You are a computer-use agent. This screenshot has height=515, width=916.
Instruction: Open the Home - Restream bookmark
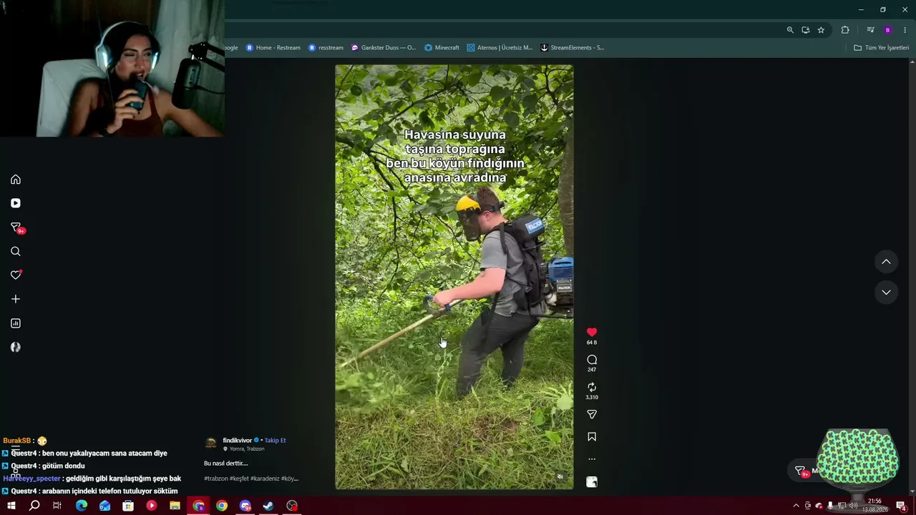pos(273,48)
